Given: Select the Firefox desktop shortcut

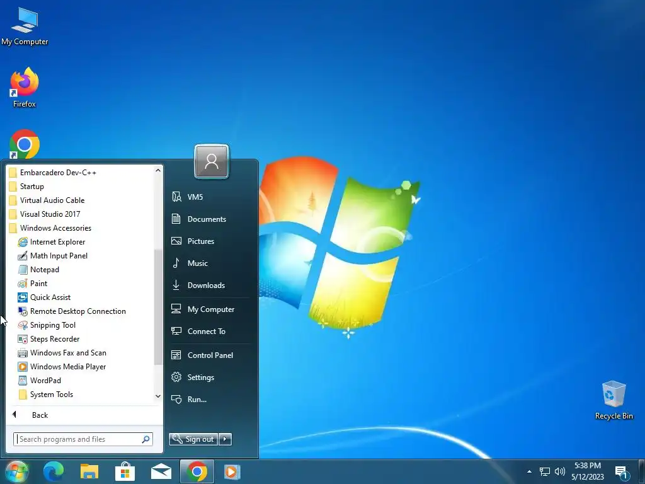Looking at the screenshot, I should point(25,88).
